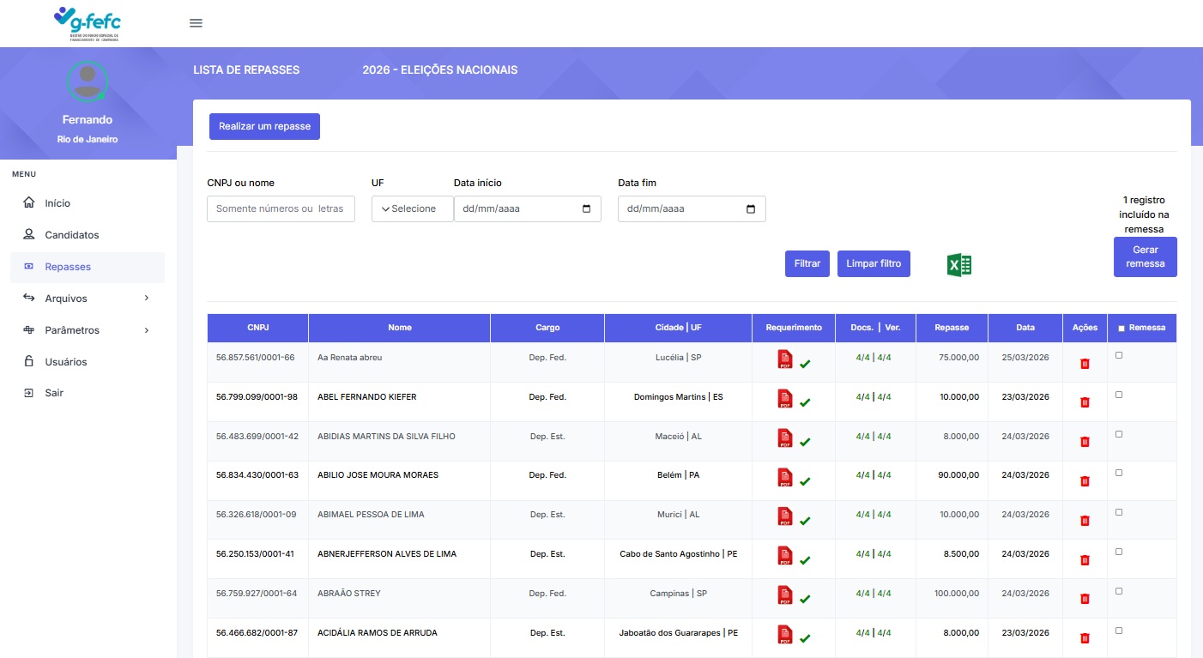Delete ABEL FERNANDO KIEFER repasse with trash icon

point(1085,402)
